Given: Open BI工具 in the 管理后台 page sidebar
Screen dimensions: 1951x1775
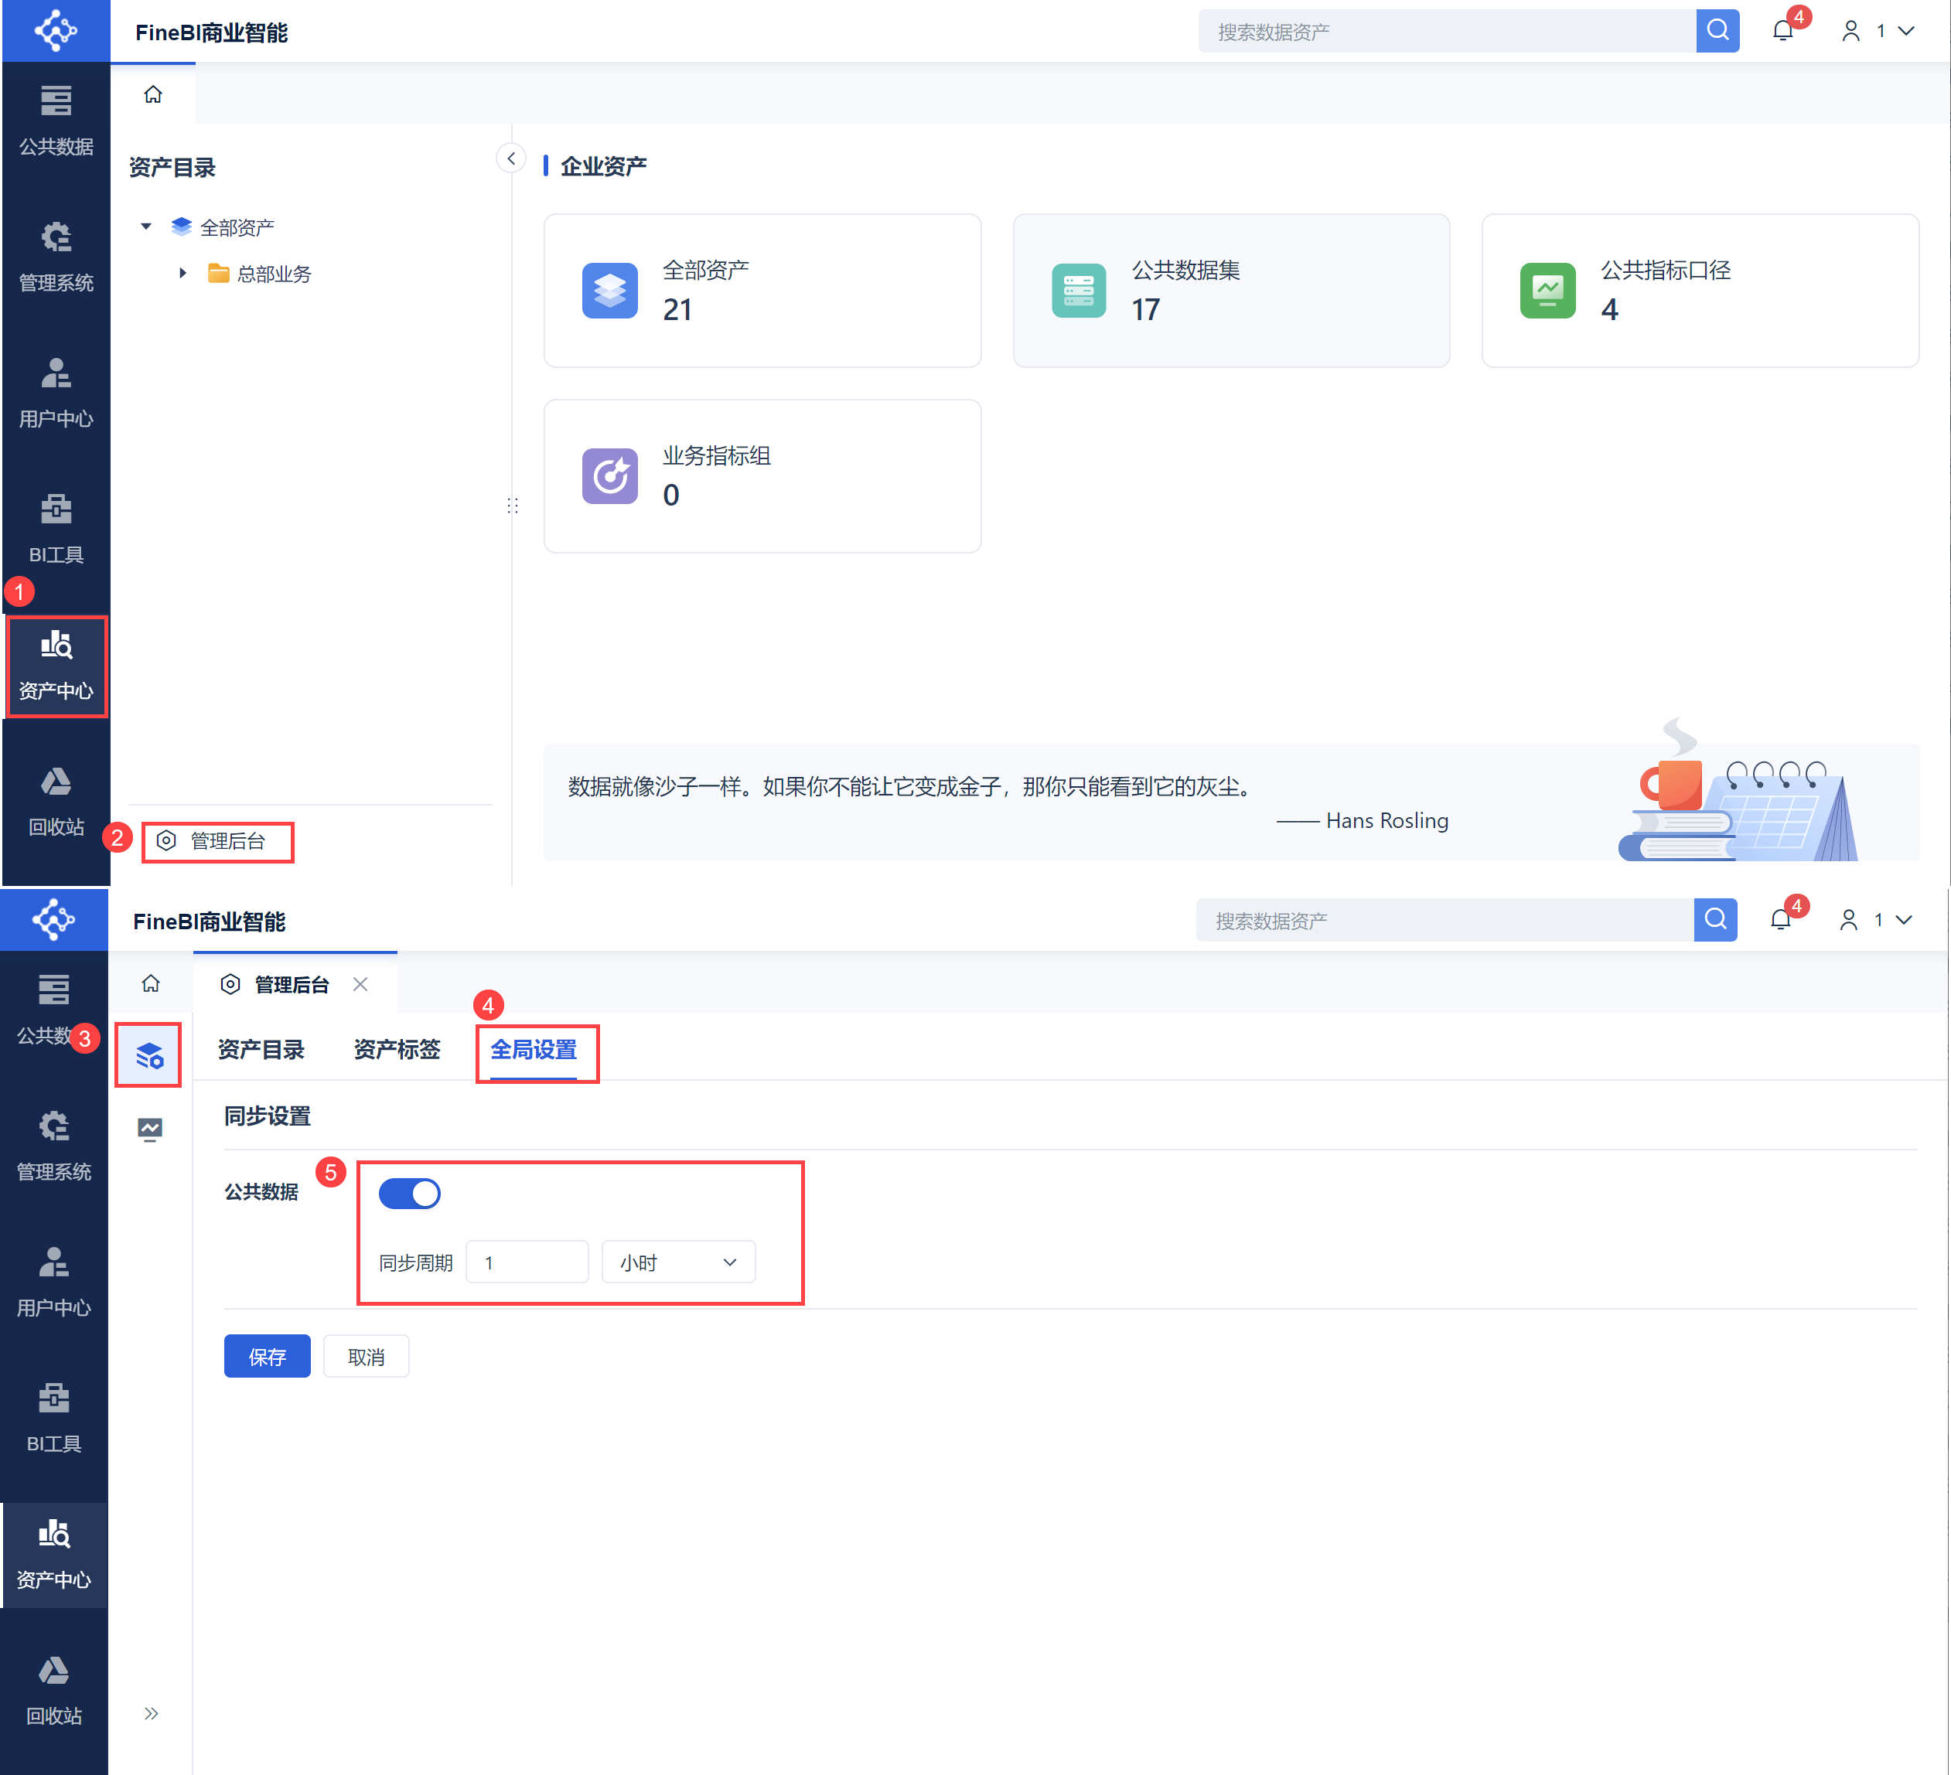Looking at the screenshot, I should click(x=54, y=1417).
